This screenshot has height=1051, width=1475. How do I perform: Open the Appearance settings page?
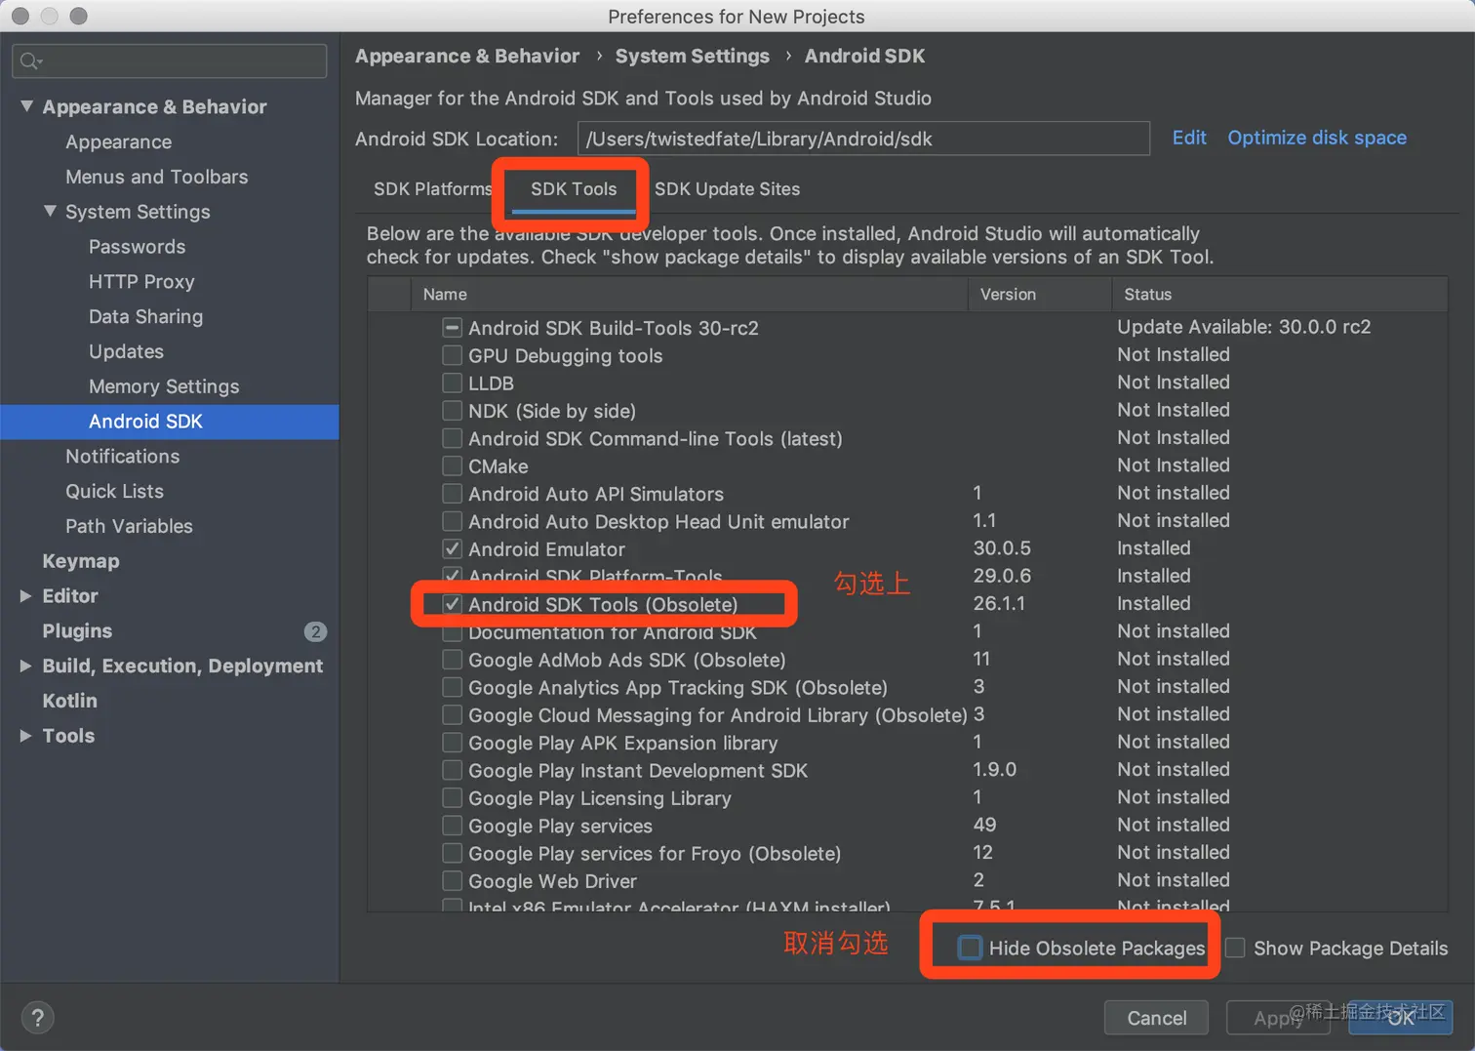click(x=118, y=141)
